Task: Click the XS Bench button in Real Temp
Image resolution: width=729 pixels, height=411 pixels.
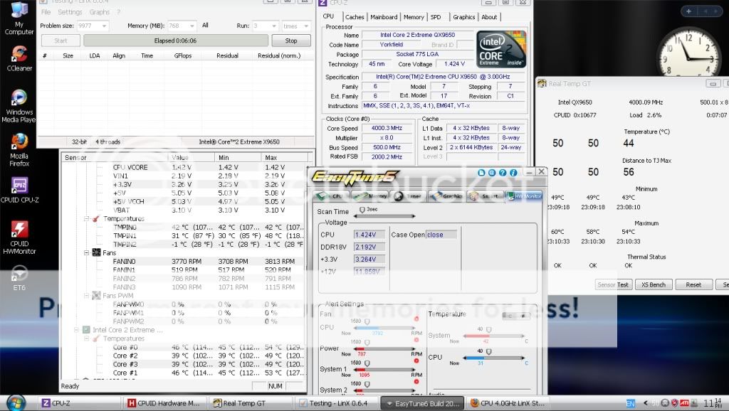Action: 654,284
